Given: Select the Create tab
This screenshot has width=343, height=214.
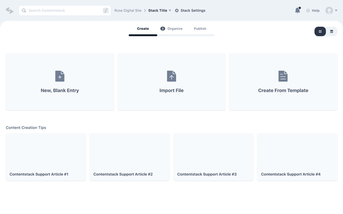Looking at the screenshot, I should [x=143, y=29].
